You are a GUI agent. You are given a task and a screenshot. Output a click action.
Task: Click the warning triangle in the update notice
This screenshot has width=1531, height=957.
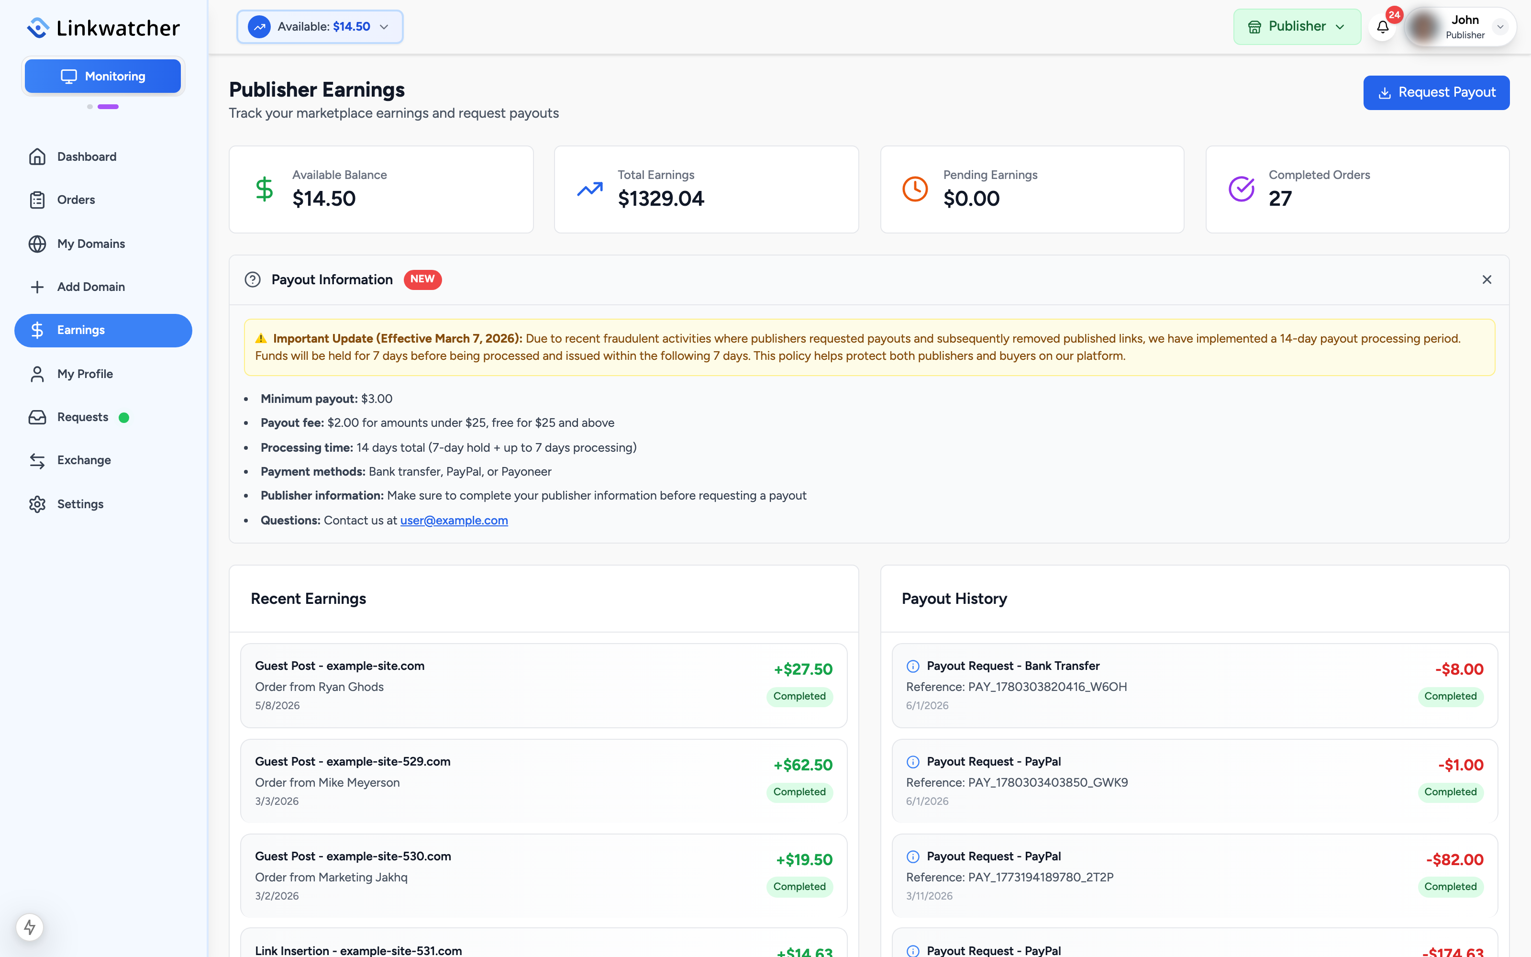tap(261, 339)
